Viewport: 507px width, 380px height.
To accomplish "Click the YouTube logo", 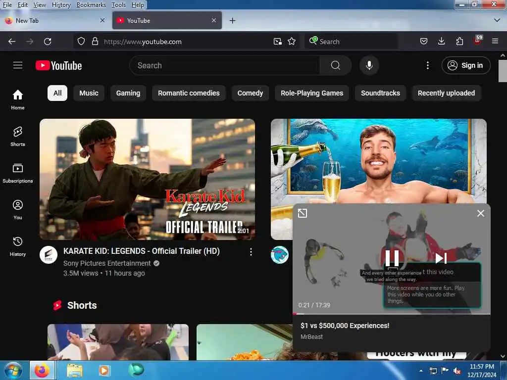I will (x=58, y=66).
